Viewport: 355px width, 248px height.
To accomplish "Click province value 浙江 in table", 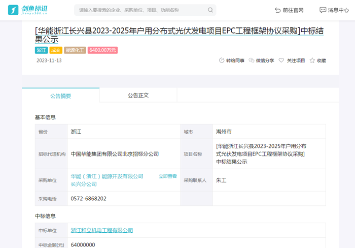I will point(76,132).
